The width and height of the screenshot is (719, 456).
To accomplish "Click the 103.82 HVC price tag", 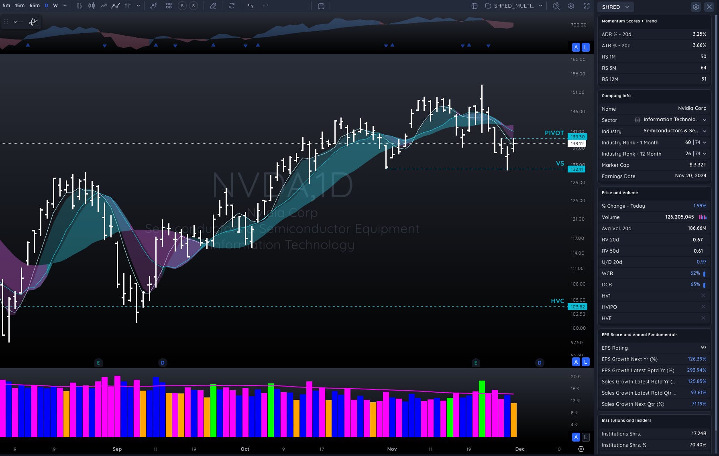I will coord(577,307).
